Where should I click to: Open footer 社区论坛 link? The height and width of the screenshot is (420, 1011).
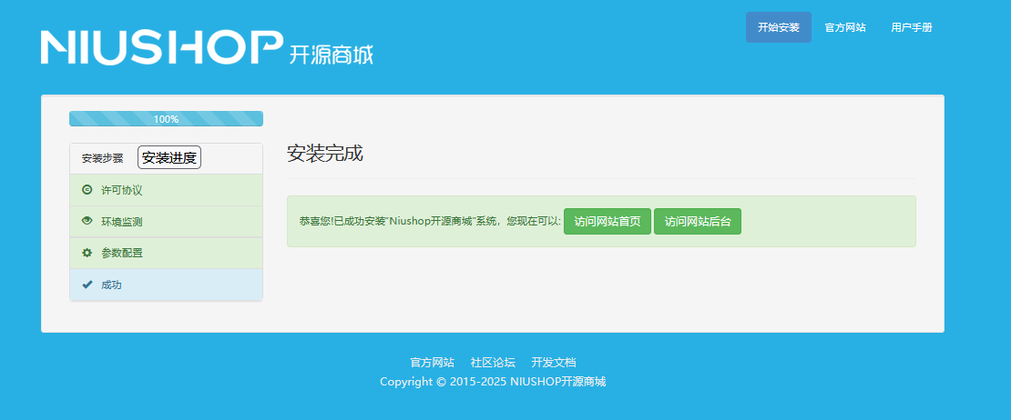(493, 362)
